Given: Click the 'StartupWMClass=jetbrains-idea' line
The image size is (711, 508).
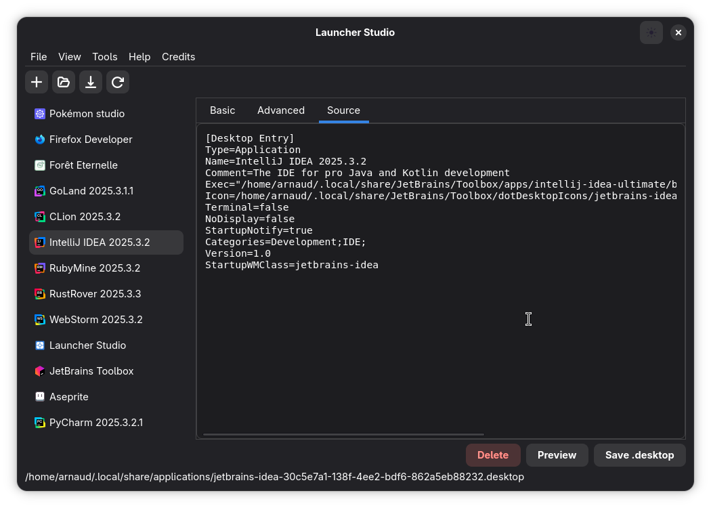Looking at the screenshot, I should click(292, 266).
